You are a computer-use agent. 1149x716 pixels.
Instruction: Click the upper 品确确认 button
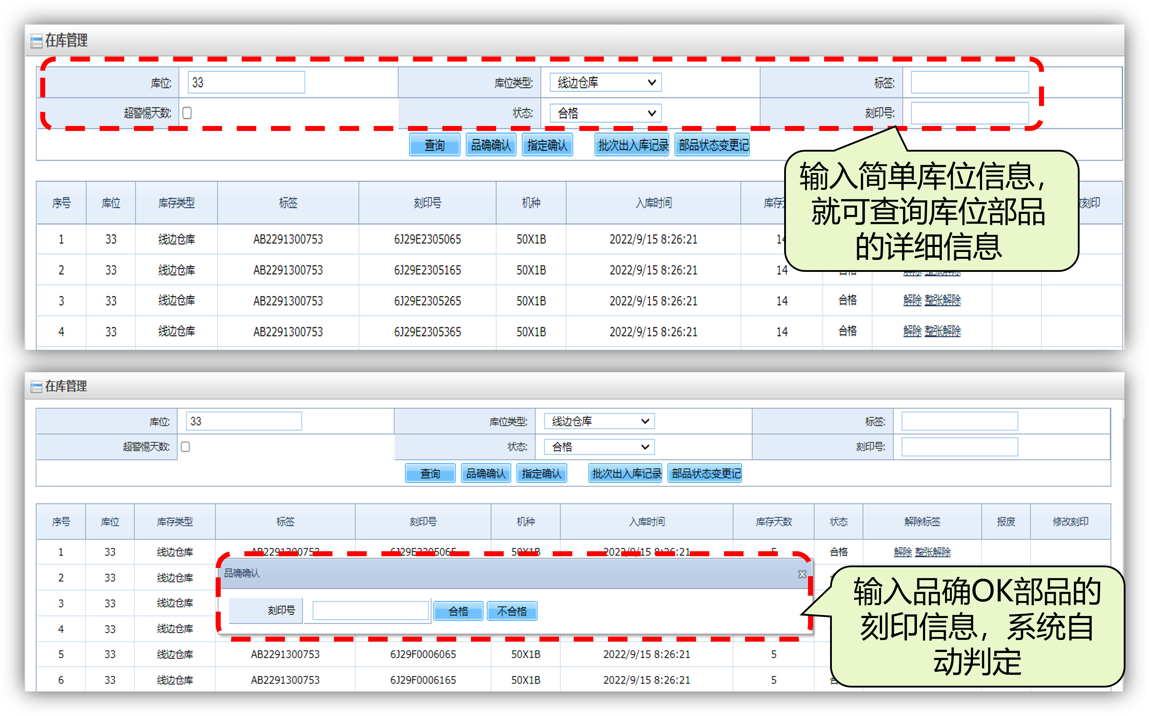click(x=490, y=145)
